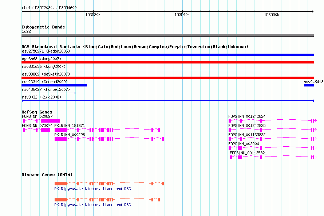The width and height of the screenshot is (324, 216).
Task: Click the esv33869 (deSmith2007) label
Action: [x=46, y=74]
